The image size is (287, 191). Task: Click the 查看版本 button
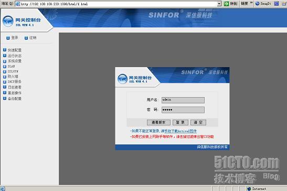tap(158, 122)
